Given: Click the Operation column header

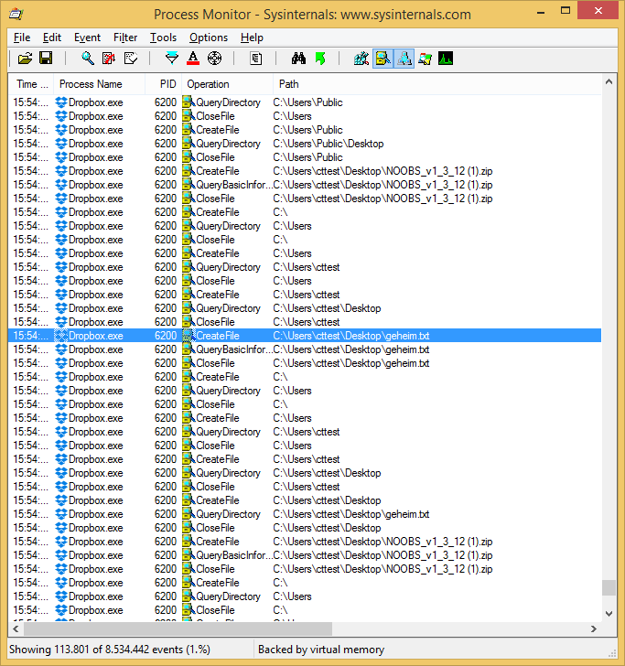Looking at the screenshot, I should pos(227,84).
